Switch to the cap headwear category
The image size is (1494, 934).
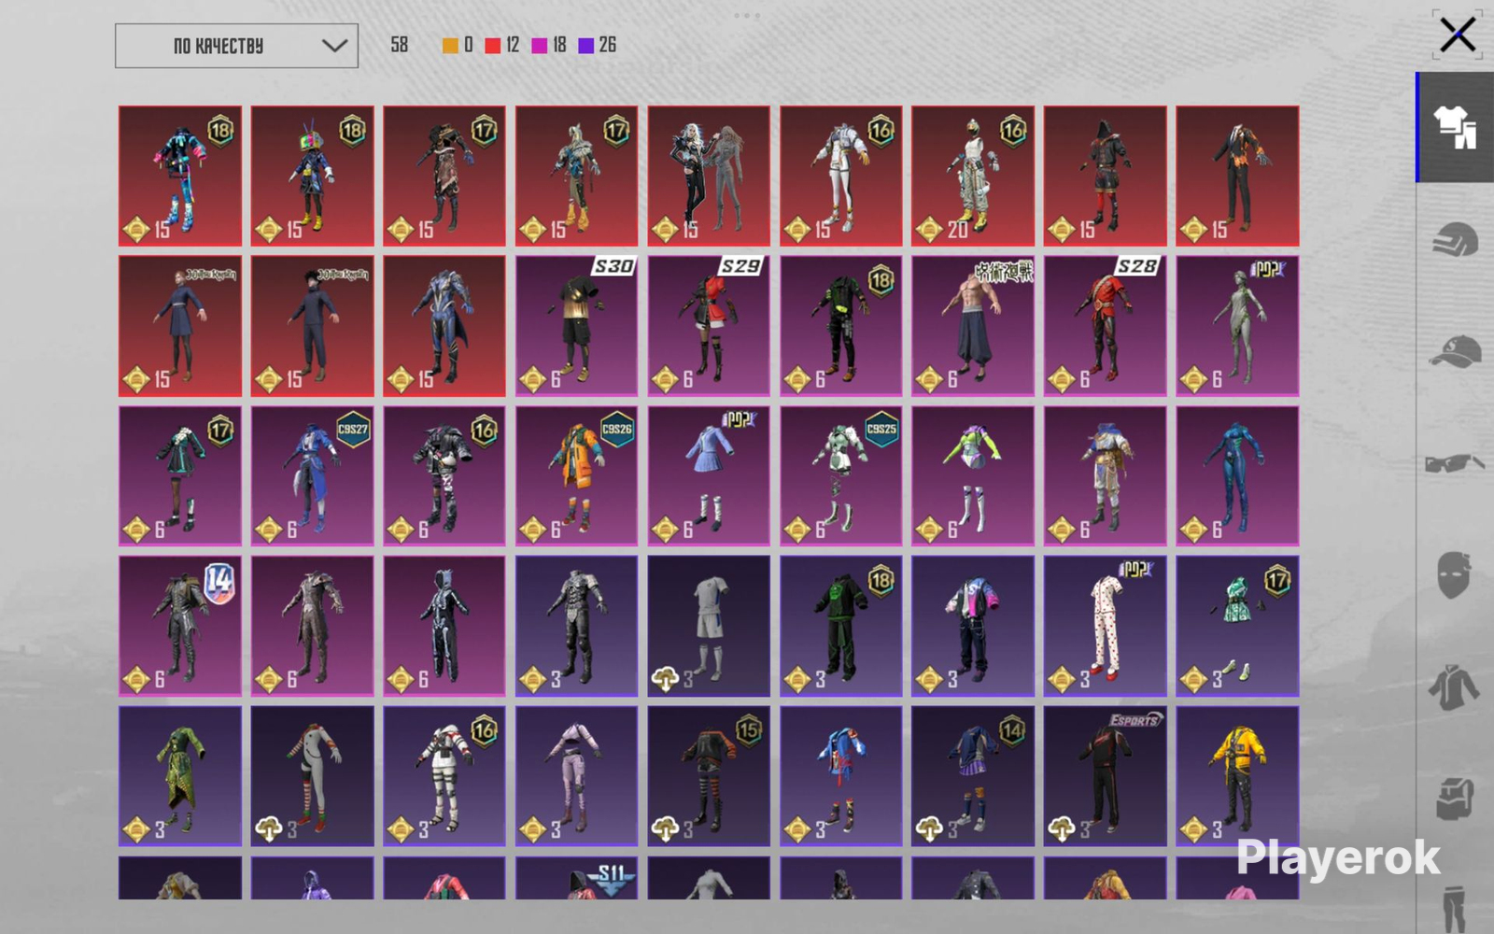[x=1455, y=352]
